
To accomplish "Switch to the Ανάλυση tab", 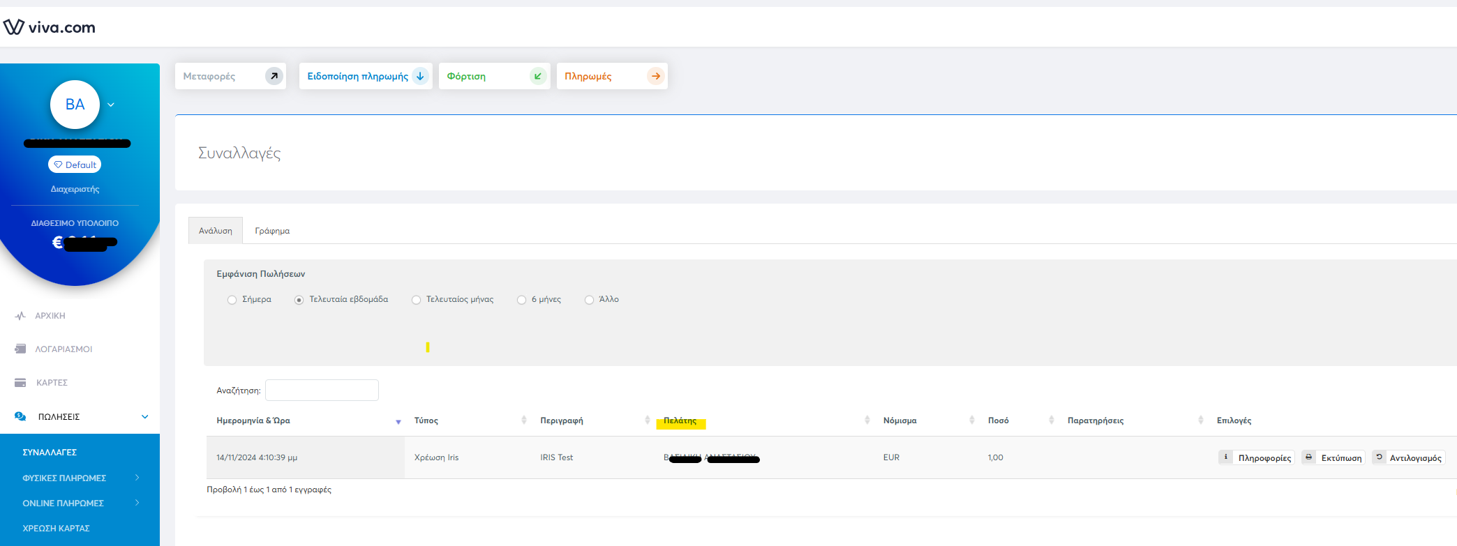I will click(x=216, y=231).
